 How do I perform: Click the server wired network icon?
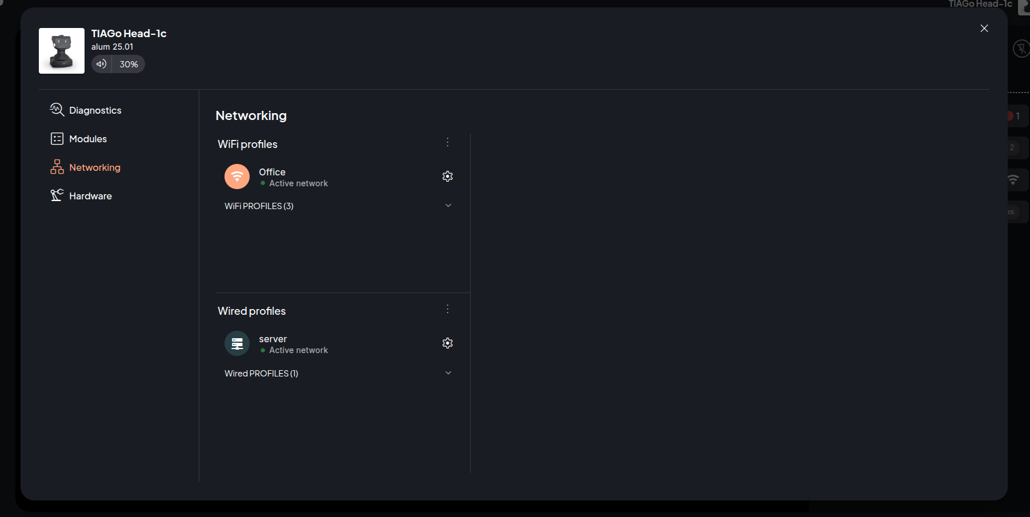coord(237,343)
